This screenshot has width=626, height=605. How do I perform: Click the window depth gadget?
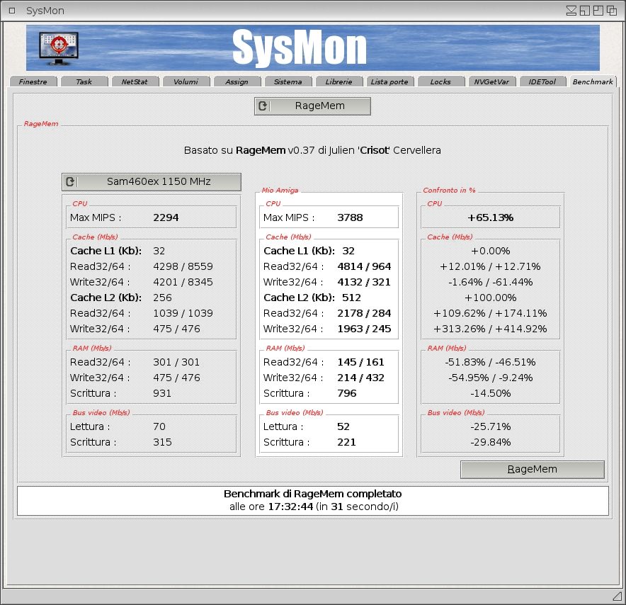pyautogui.click(x=611, y=11)
